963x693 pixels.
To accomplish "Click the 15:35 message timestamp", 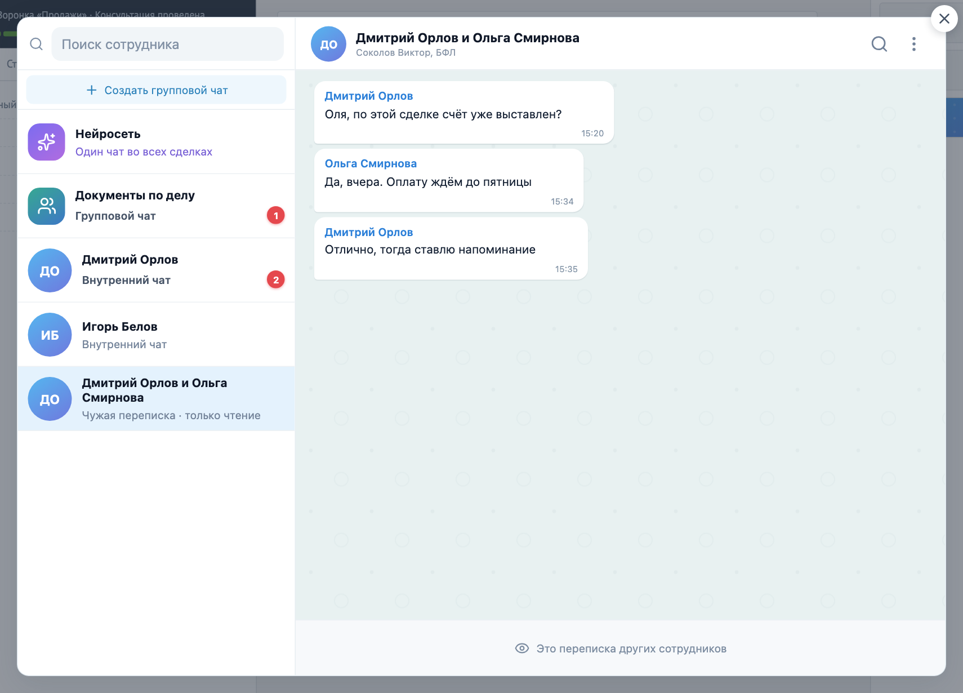I will tap(567, 269).
